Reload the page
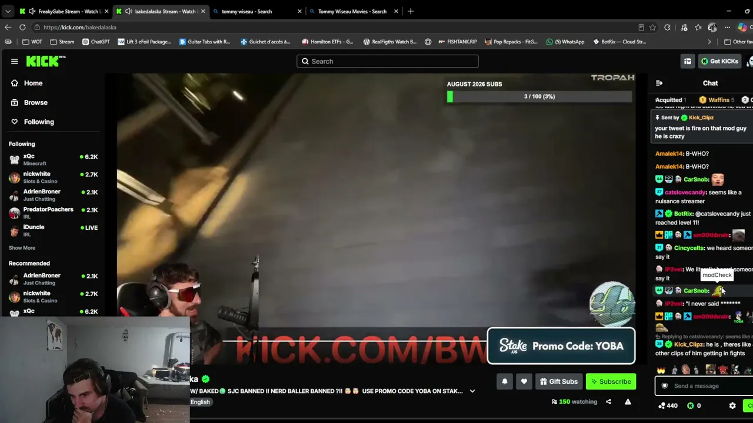 point(22,27)
